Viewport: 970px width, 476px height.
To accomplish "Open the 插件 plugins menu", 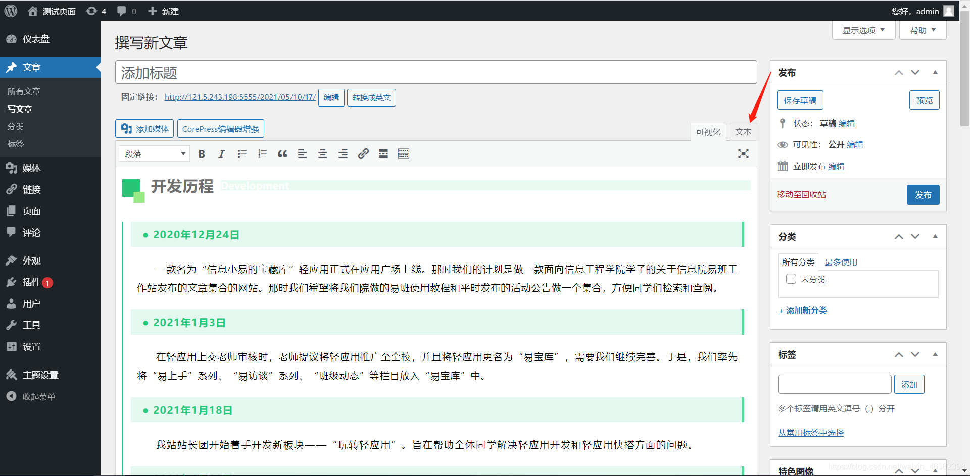I will (51, 282).
